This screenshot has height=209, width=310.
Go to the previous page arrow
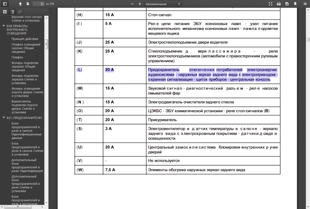click(x=20, y=4)
